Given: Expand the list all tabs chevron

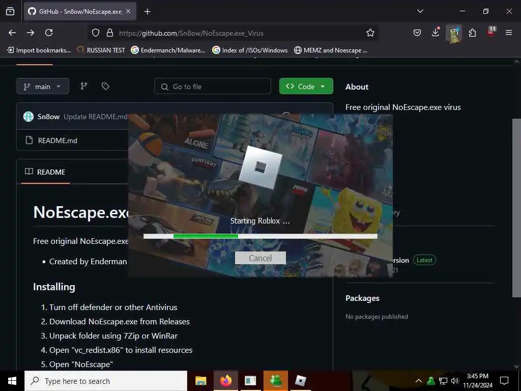Looking at the screenshot, I should coord(420,11).
